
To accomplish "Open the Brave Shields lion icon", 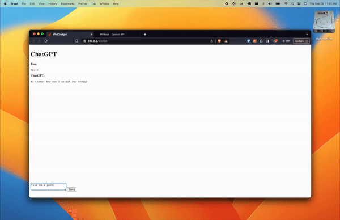I will click(219, 41).
